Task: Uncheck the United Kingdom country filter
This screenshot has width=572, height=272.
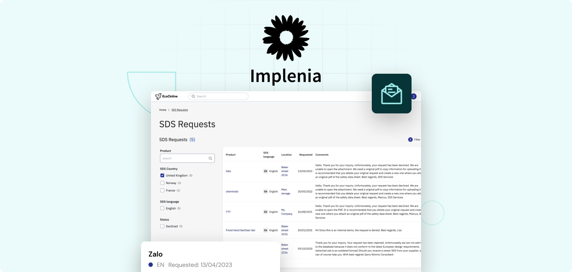Action: tap(162, 175)
